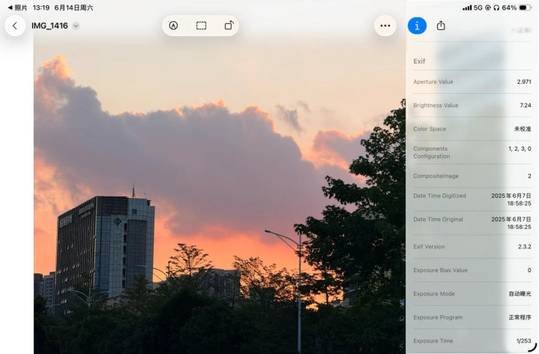
Task: Choose the dashed rectangle selection tool
Action: click(201, 25)
